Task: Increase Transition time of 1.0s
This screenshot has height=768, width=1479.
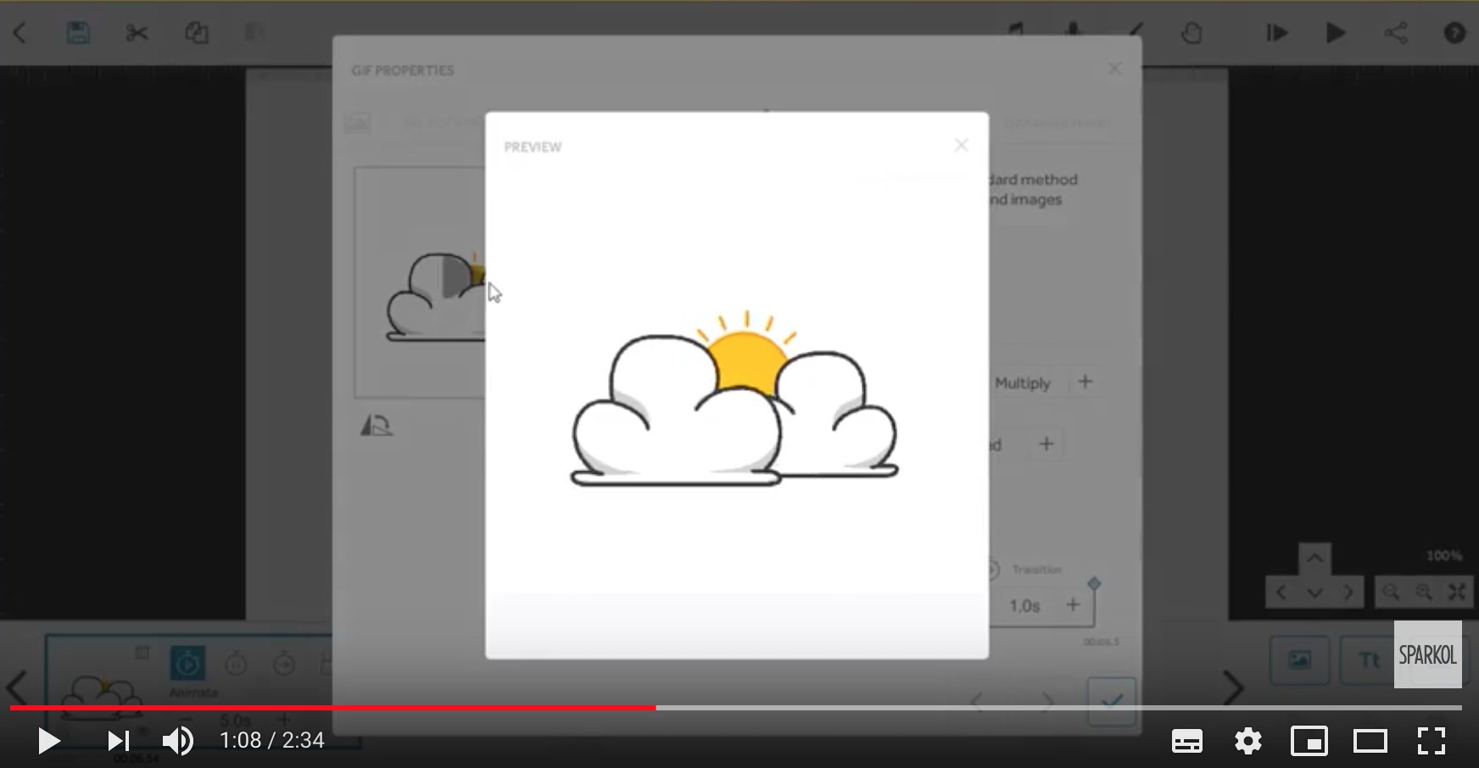Action: pos(1073,604)
